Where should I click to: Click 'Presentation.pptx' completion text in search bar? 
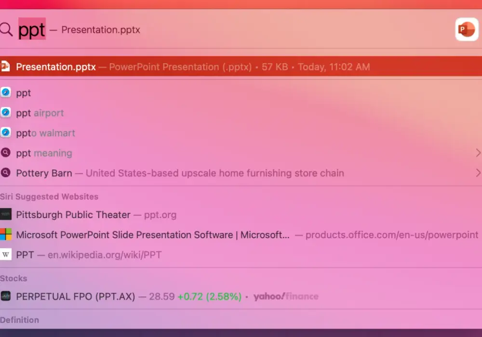click(x=101, y=30)
